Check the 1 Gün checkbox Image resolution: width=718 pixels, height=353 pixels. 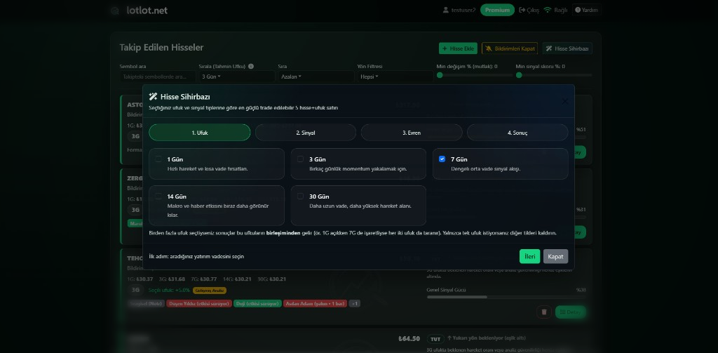(158, 159)
